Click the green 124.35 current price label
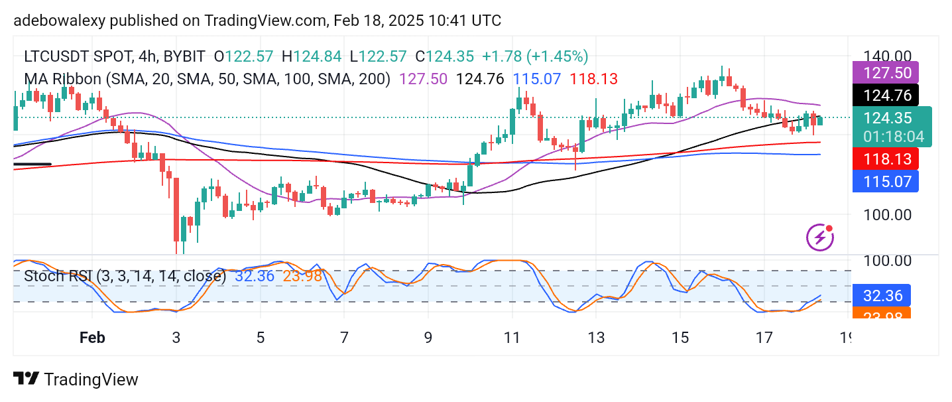Viewport: 952px width, 402px height. click(x=892, y=118)
